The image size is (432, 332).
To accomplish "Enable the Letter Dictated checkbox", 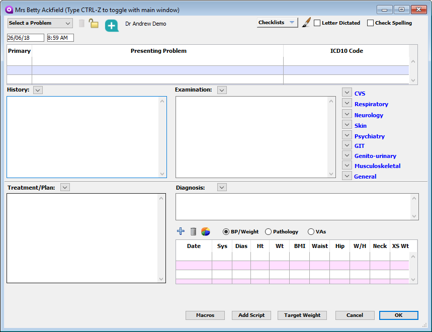I will coord(317,23).
